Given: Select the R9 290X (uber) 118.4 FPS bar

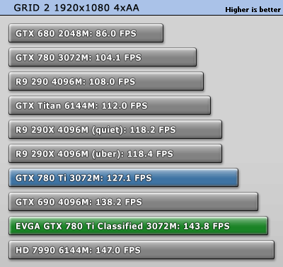Looking at the screenshot, I should click(115, 154).
